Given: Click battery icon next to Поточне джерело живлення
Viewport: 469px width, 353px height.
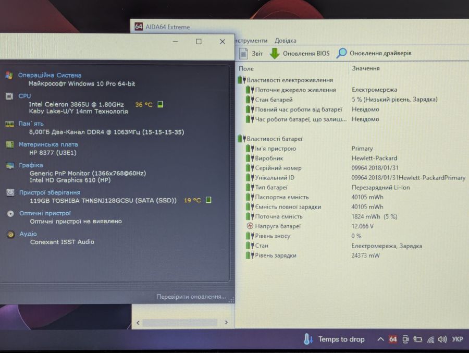Looking at the screenshot, I should (x=250, y=90).
